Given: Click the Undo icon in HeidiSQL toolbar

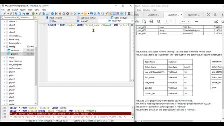Looking at the screenshot, I should tap(24, 14).
